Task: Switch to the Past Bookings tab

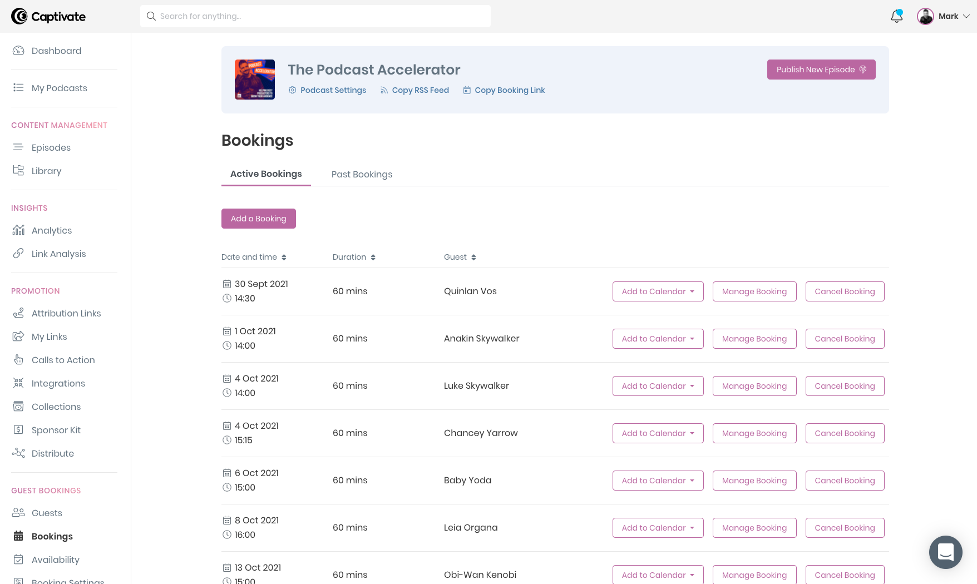Action: pos(362,174)
